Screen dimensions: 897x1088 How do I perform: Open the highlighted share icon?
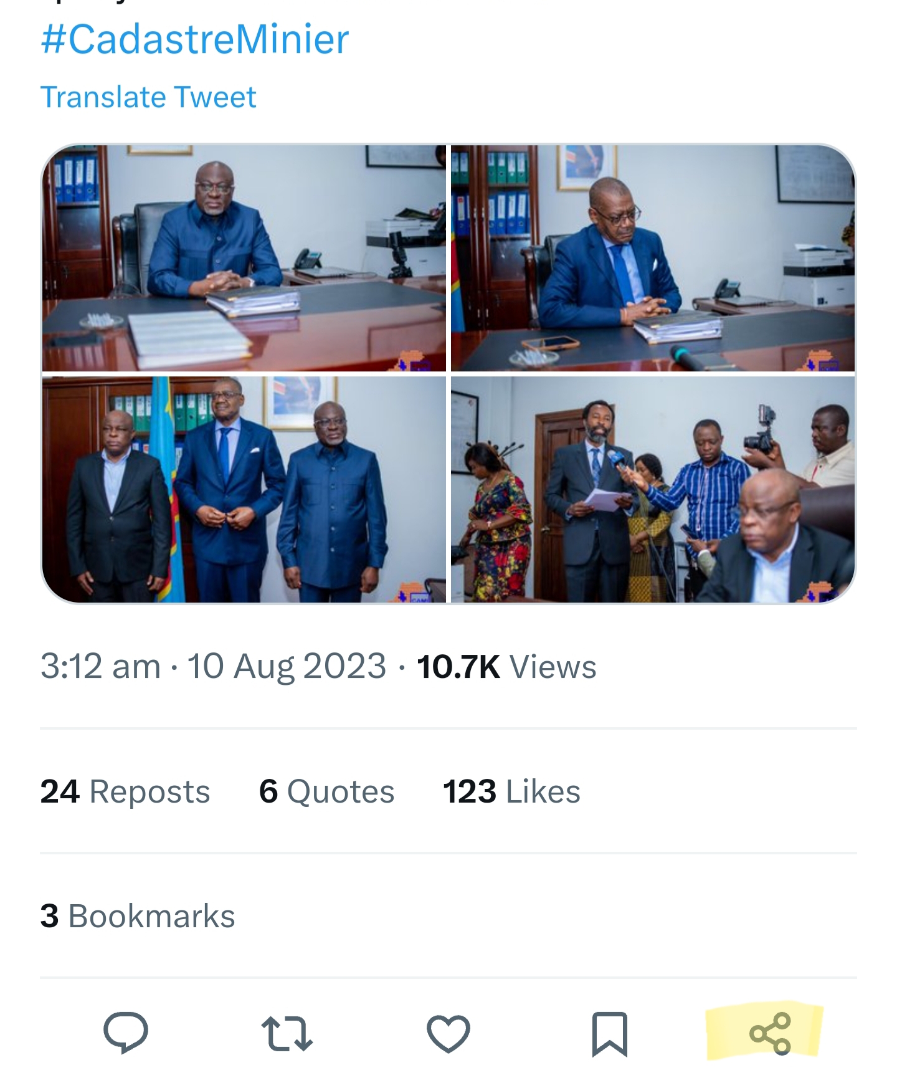pyautogui.click(x=770, y=1033)
